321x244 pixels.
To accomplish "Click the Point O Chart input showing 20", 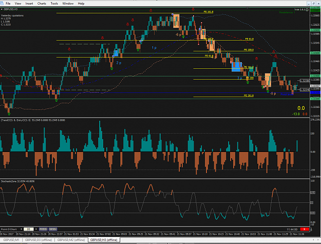I will pos(29,229).
